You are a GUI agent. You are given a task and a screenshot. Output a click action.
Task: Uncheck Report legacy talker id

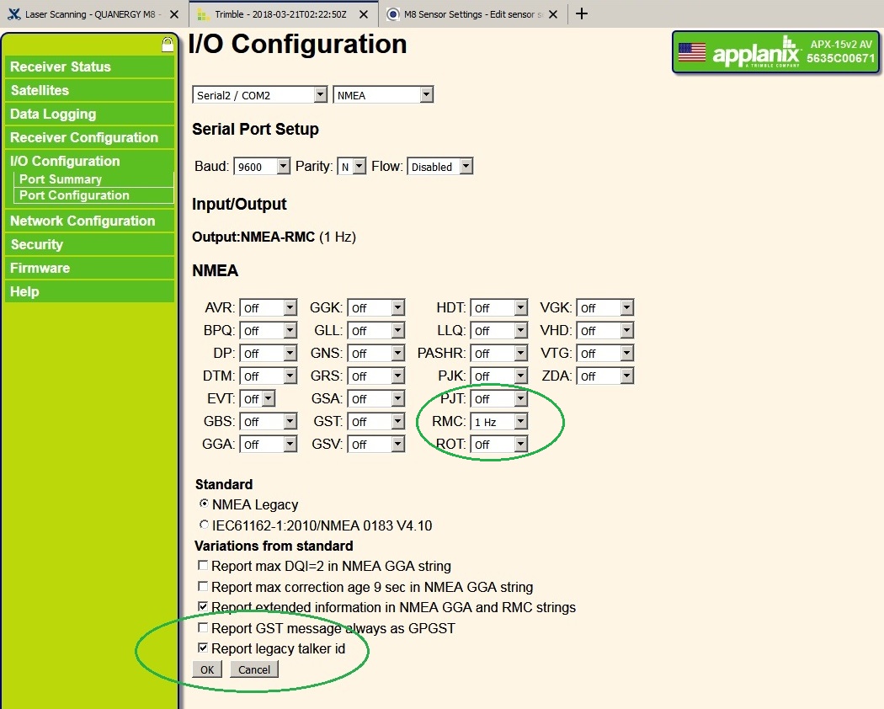pos(203,648)
